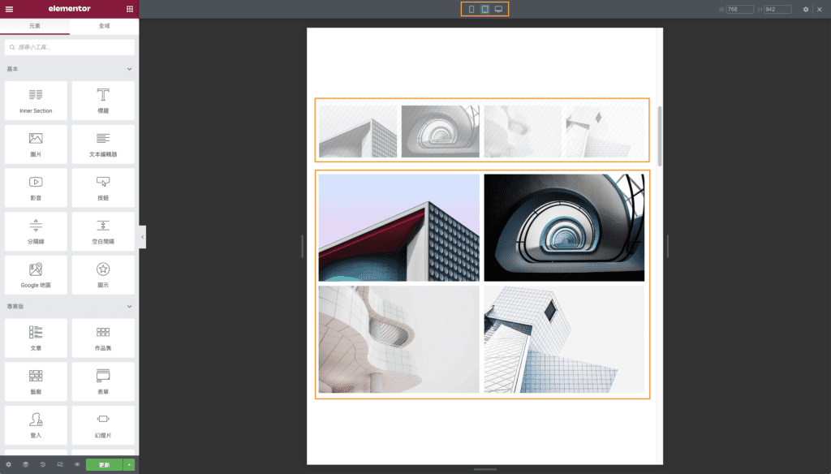Switch to desktop device preview
This screenshot has width=831, height=474.
(x=498, y=10)
